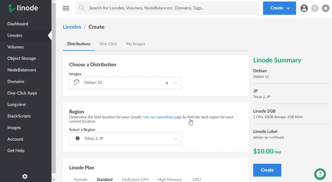Image resolution: width=332 pixels, height=182 pixels.
Task: Click the settings gear icon in sidebar
Action: [25, 176]
